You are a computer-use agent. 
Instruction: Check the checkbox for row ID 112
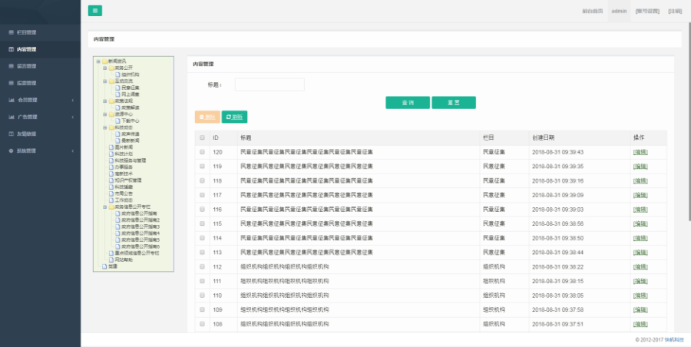click(202, 266)
